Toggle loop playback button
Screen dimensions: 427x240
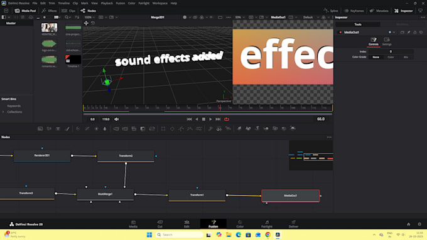tap(227, 119)
